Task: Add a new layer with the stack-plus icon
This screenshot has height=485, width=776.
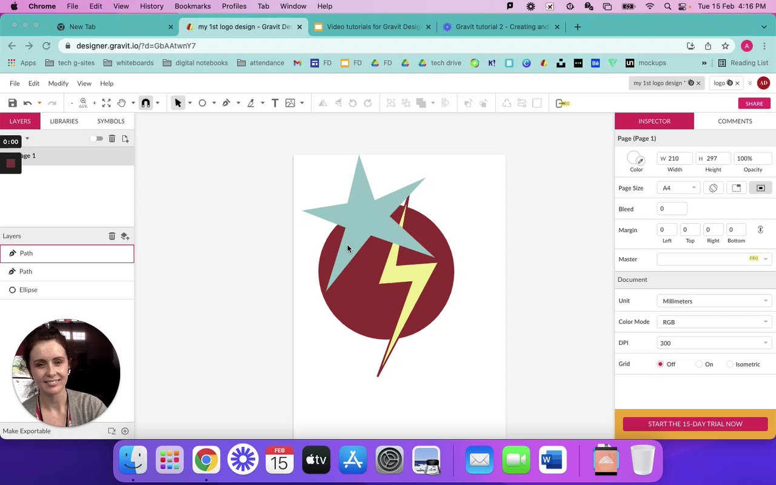Action: click(125, 236)
